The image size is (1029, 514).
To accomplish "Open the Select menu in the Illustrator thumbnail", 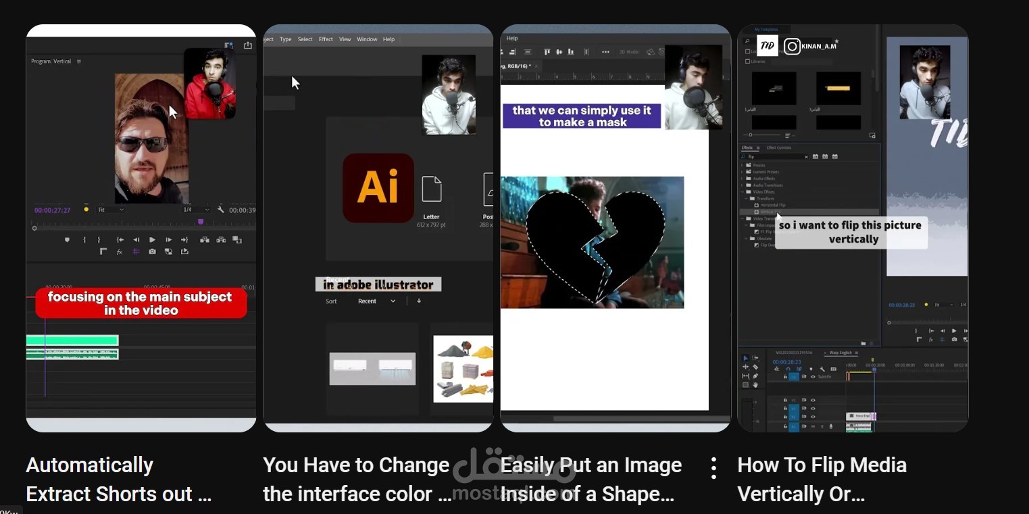I will 305,39.
